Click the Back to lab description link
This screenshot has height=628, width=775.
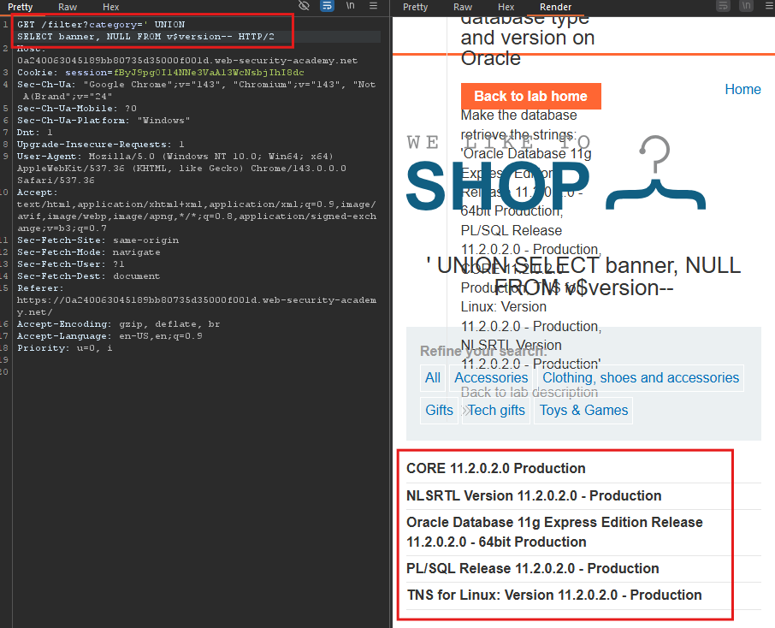[529, 393]
